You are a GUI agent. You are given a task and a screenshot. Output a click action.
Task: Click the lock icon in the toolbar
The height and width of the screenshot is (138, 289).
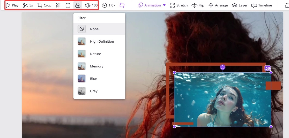(x=287, y=5)
